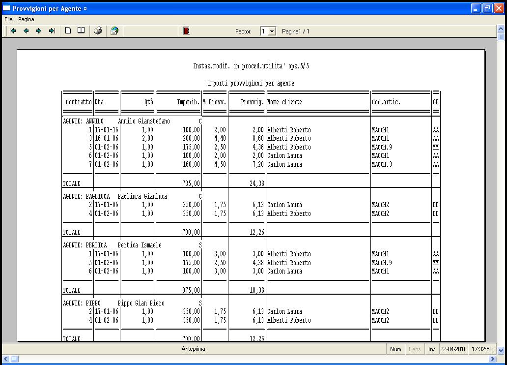Screen dimensions: 507x365
Task: Close the Provvigioni per Agente window
Action: coord(499,8)
